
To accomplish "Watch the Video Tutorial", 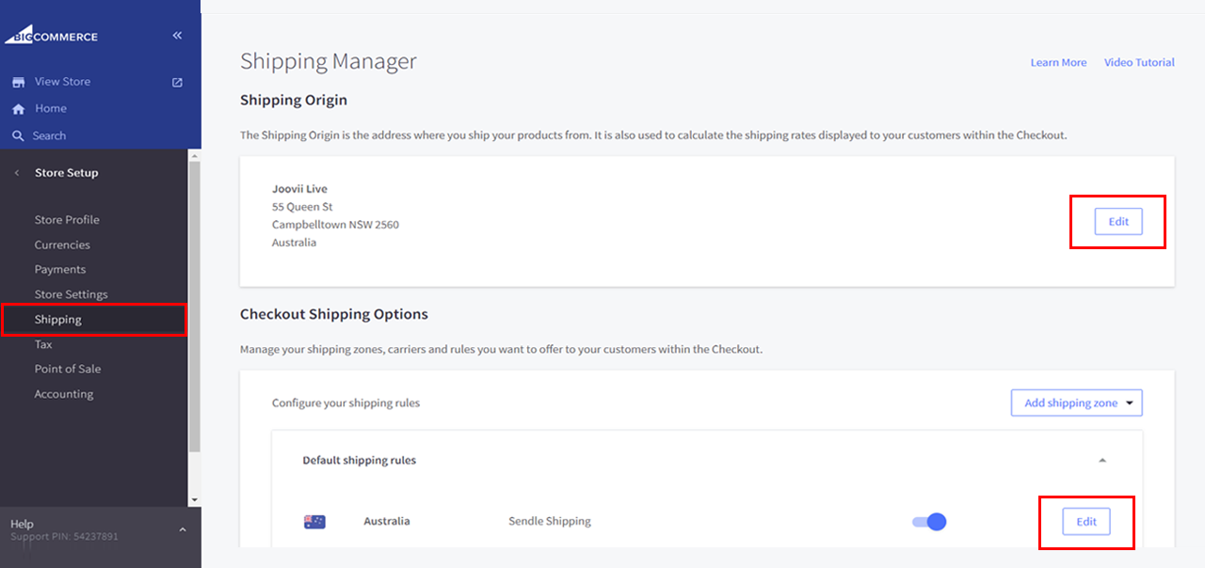I will pyautogui.click(x=1139, y=62).
